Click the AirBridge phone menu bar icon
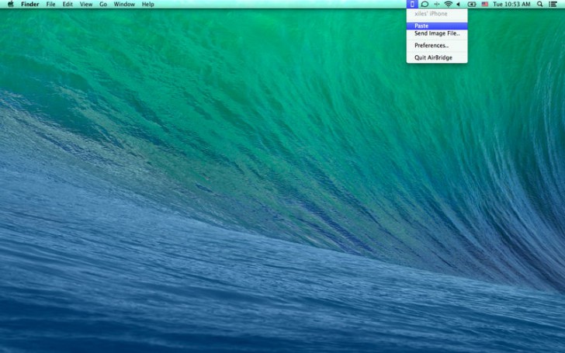The height and width of the screenshot is (353, 565). pyautogui.click(x=412, y=5)
